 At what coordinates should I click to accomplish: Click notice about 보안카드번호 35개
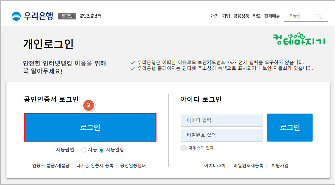pyautogui.click(x=221, y=63)
